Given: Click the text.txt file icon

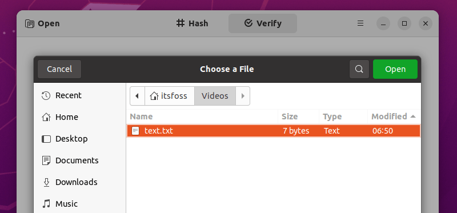Looking at the screenshot, I should [x=135, y=131].
